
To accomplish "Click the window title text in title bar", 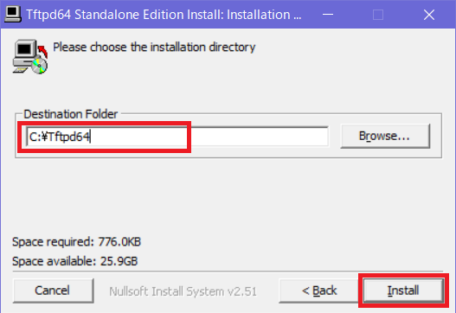I will [164, 15].
